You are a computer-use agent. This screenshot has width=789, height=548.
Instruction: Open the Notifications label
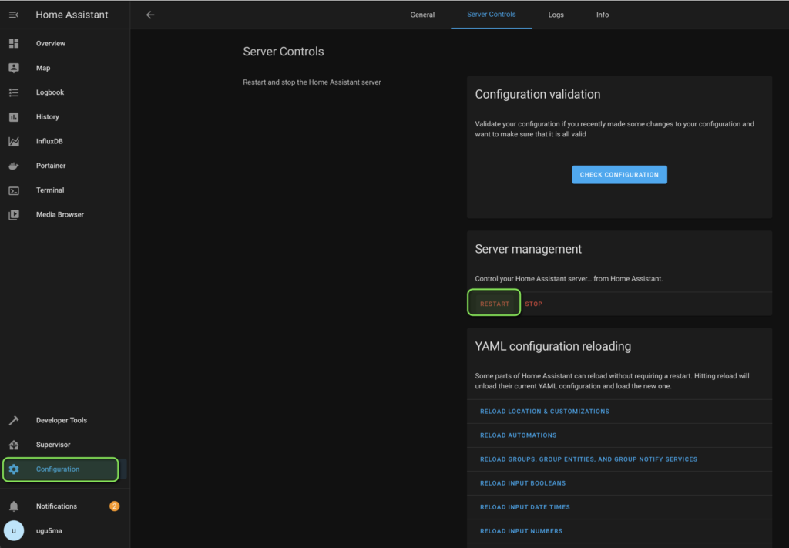(x=56, y=506)
